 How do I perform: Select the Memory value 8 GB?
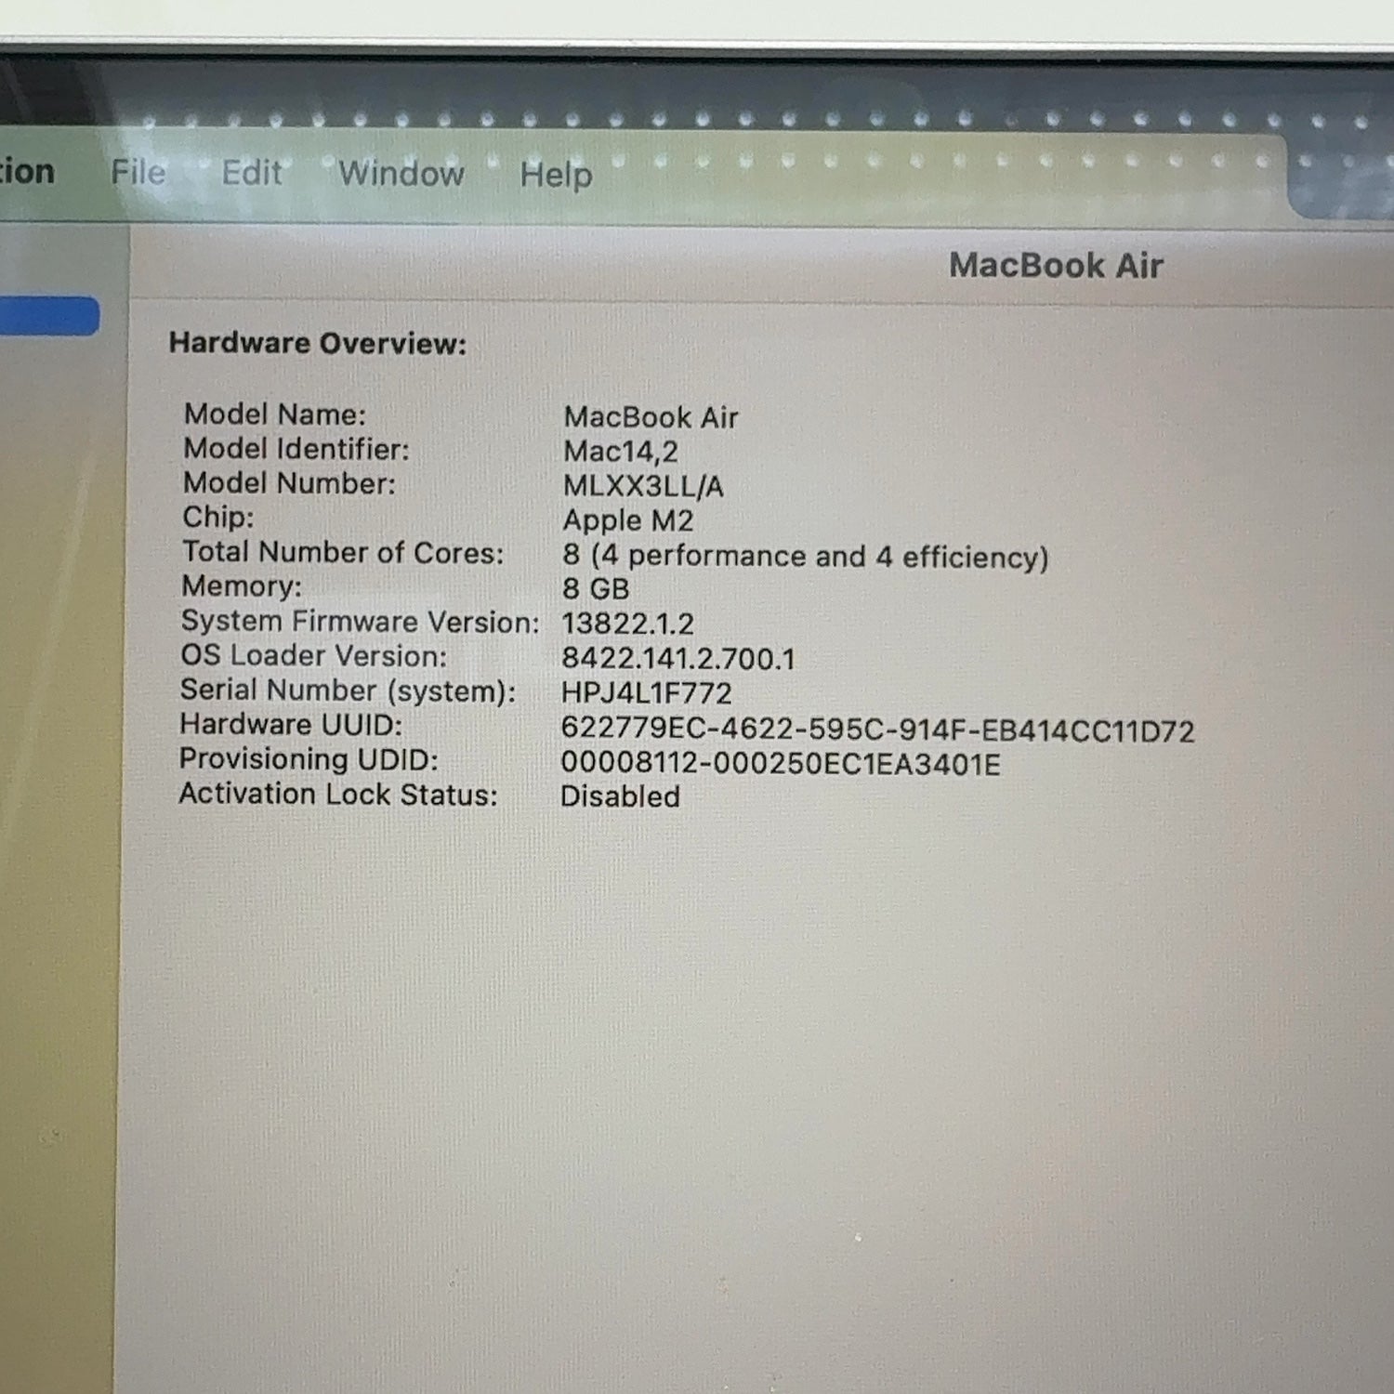(x=596, y=589)
